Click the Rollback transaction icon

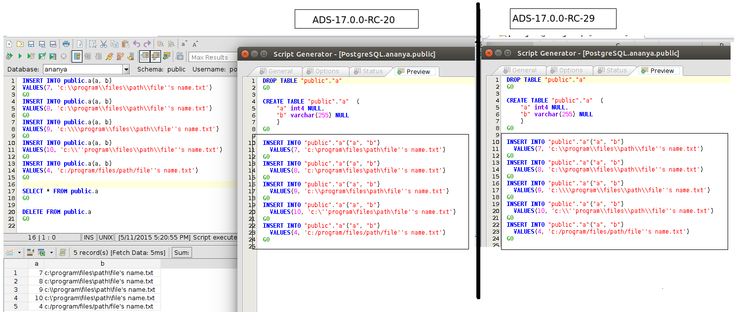tap(98, 56)
